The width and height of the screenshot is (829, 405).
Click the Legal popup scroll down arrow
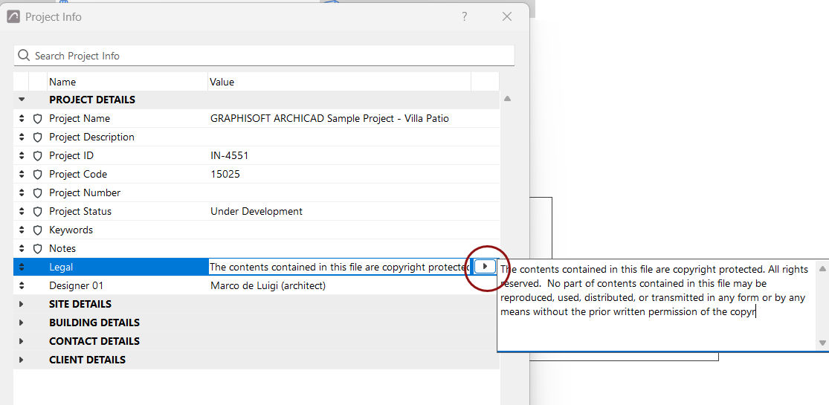point(822,343)
